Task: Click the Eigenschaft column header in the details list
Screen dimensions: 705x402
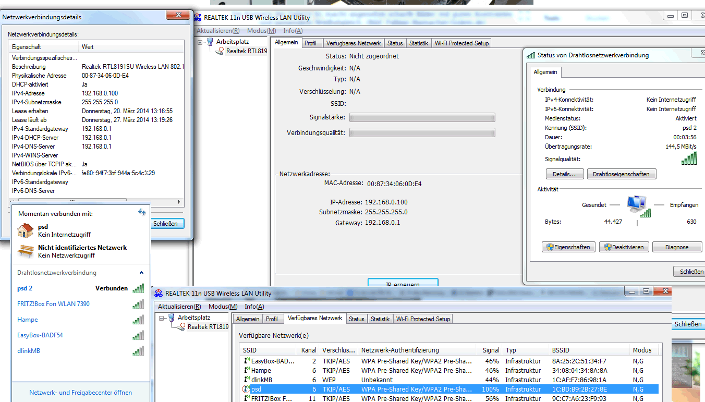Action: [44, 47]
